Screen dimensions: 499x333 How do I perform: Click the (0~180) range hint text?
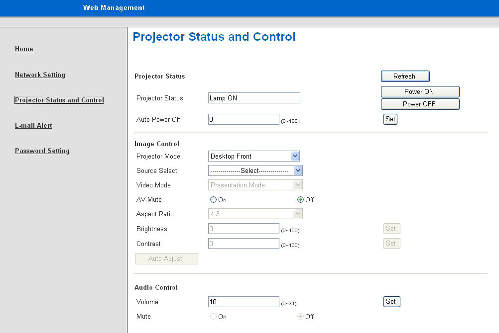pos(290,121)
